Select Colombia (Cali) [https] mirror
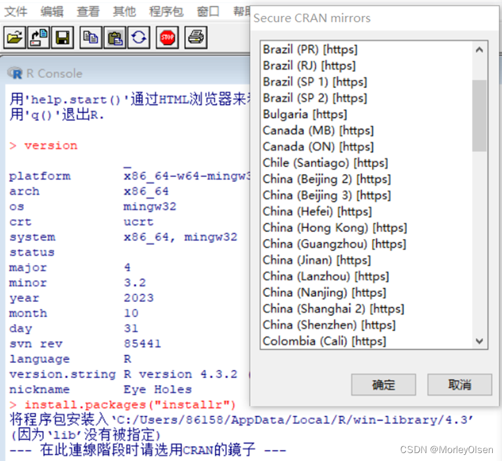Screen dimensions: 502x461 pyautogui.click(x=366, y=341)
